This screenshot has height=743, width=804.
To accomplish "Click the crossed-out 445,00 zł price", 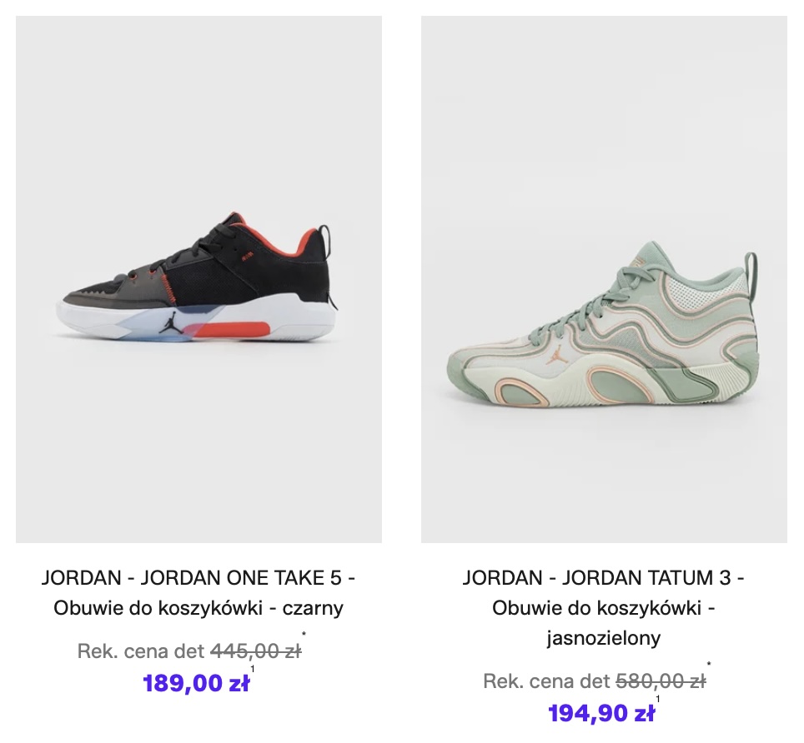I will (x=256, y=651).
